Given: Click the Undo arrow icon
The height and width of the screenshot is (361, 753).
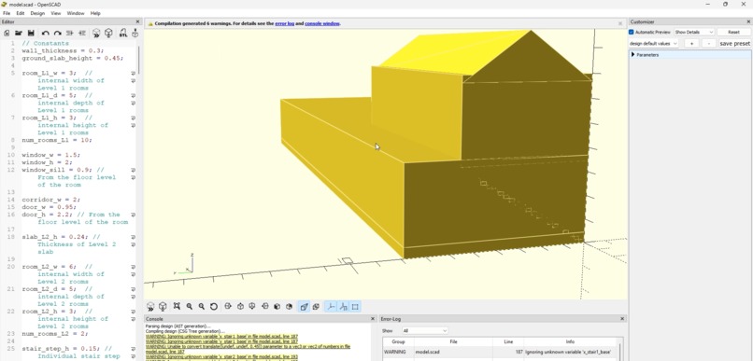Looking at the screenshot, I should pos(46,33).
